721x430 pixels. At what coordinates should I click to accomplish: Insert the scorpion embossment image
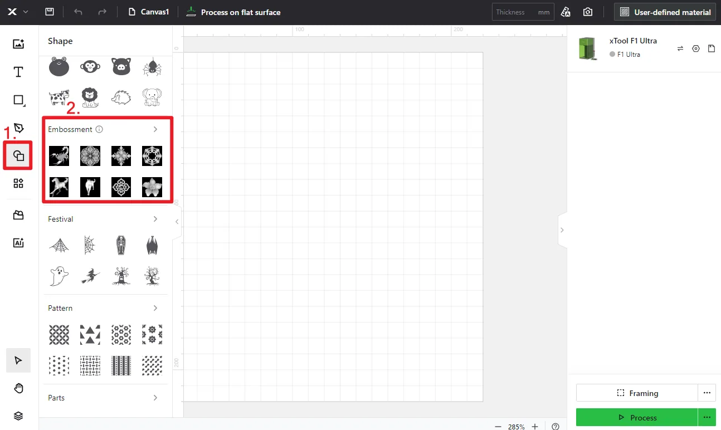click(x=59, y=156)
